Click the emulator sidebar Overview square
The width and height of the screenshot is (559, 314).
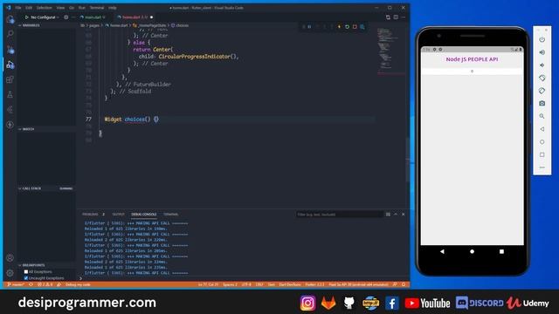pos(542,154)
